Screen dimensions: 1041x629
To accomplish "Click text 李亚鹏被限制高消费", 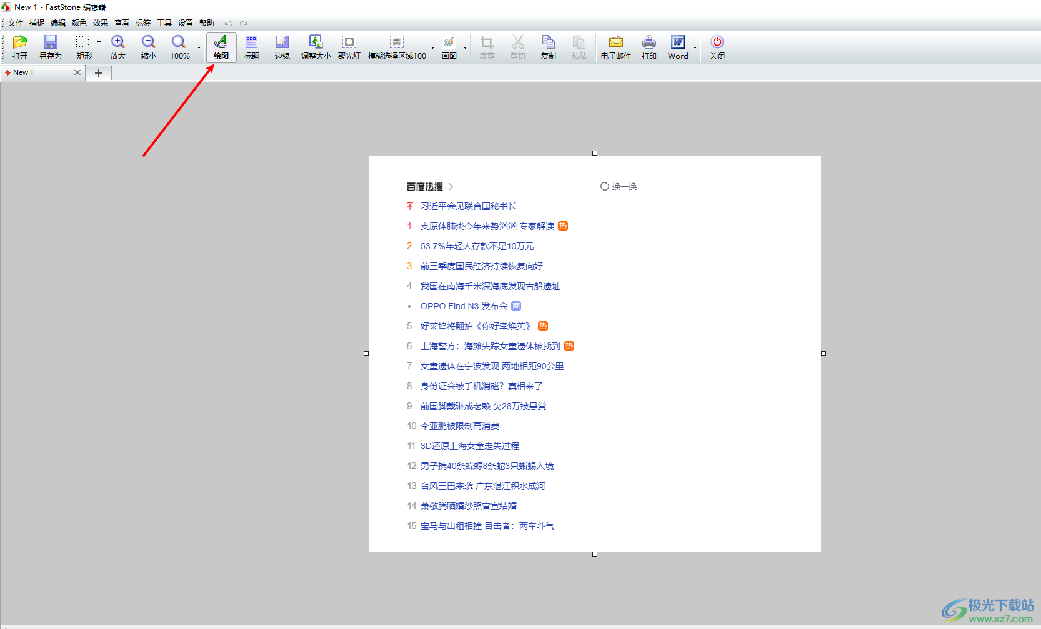I will [x=459, y=426].
